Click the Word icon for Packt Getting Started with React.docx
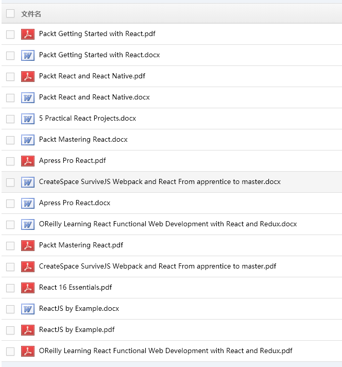 click(27, 55)
